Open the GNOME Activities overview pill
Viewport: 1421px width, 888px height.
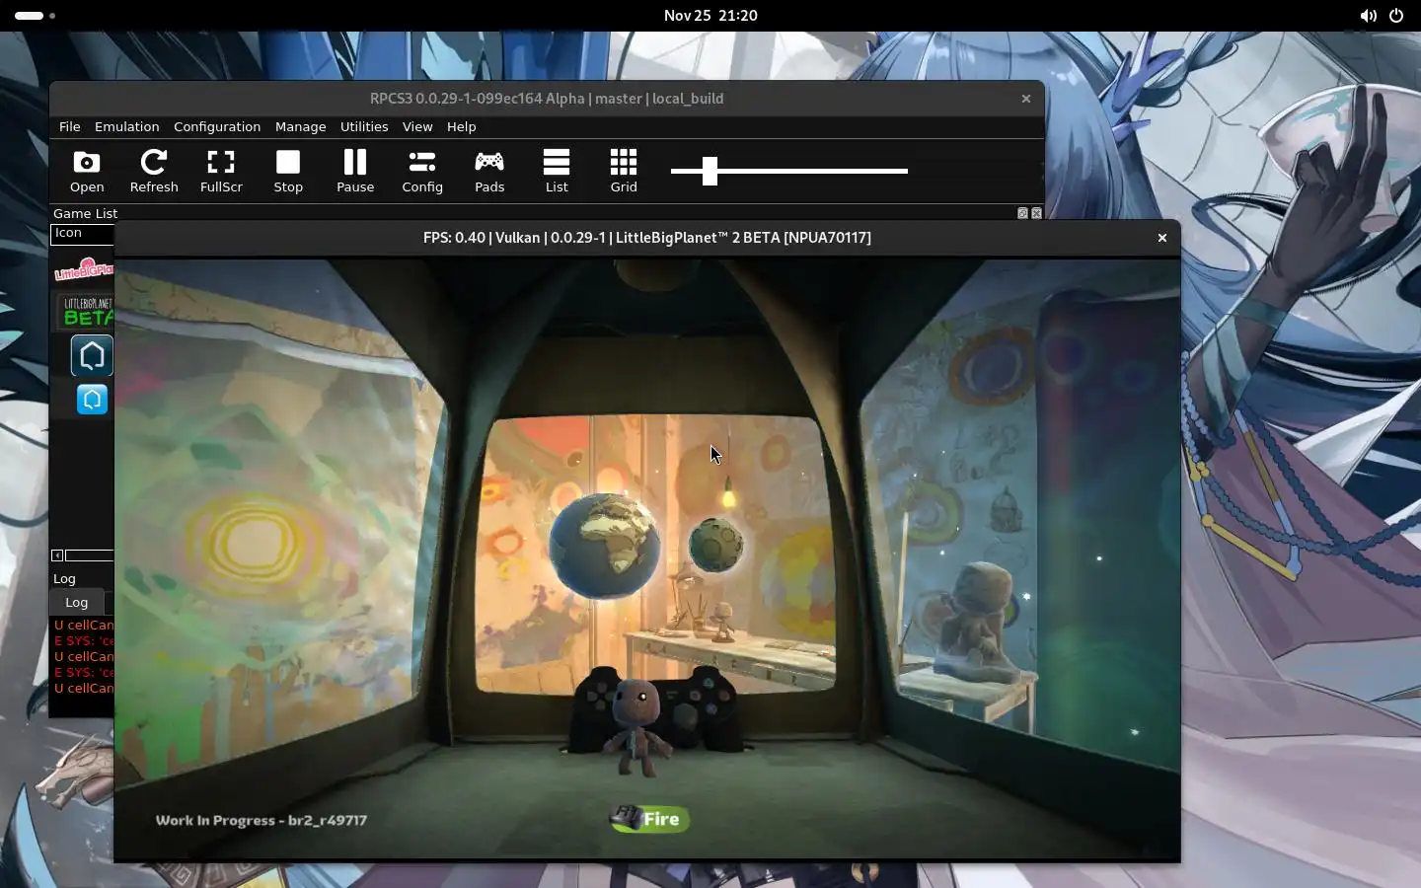(x=36, y=16)
